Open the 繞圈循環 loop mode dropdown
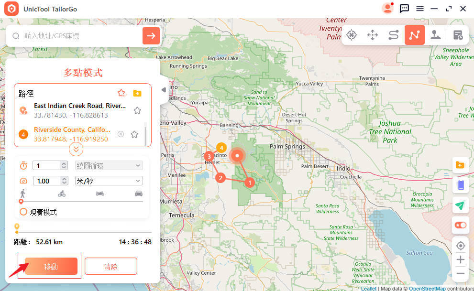The image size is (474, 291). coord(109,165)
